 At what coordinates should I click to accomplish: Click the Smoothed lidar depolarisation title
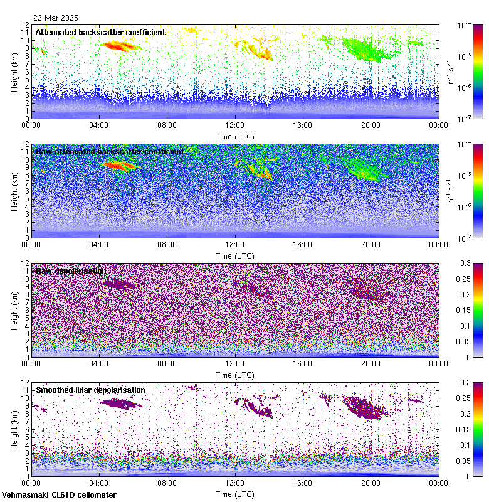point(90,390)
